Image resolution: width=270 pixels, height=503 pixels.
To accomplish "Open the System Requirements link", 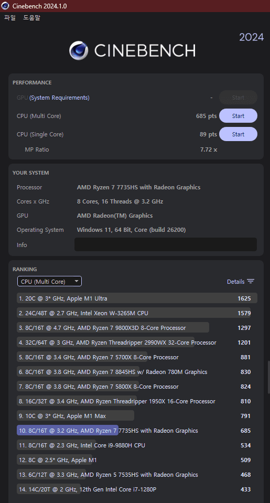I will point(59,98).
